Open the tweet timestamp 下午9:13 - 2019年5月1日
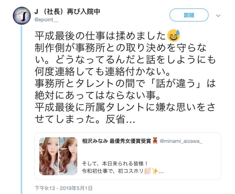235x194 pixels. (63, 188)
